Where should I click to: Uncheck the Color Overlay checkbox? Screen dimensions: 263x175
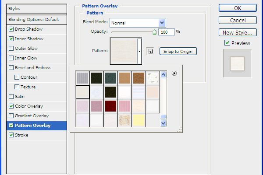[x=11, y=106]
